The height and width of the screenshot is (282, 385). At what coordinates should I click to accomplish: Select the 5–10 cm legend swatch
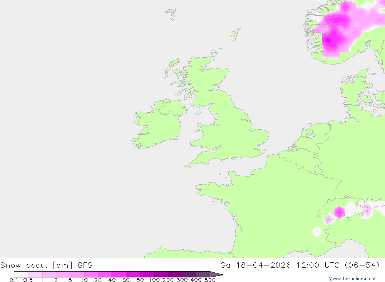click(77, 274)
